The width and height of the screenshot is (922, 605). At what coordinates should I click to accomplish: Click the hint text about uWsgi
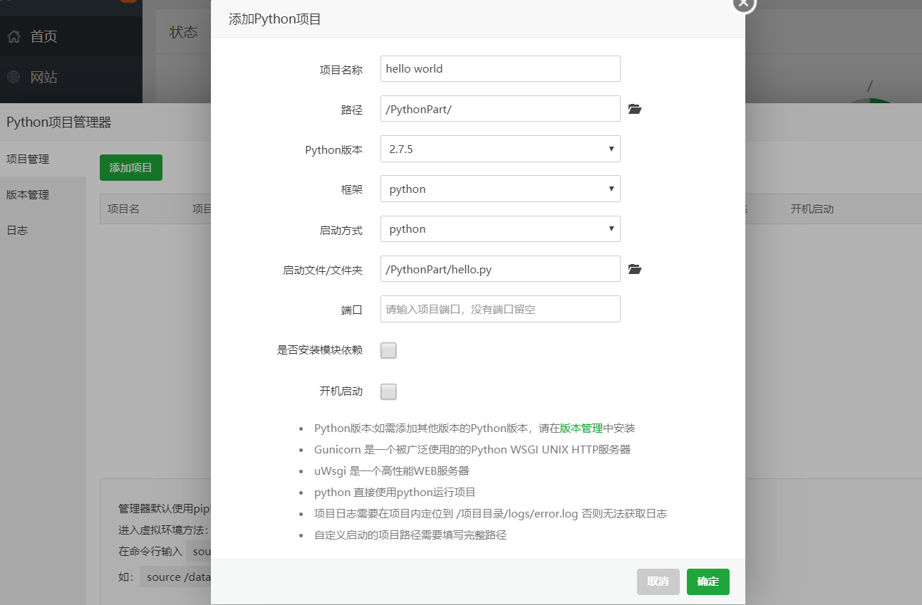392,471
